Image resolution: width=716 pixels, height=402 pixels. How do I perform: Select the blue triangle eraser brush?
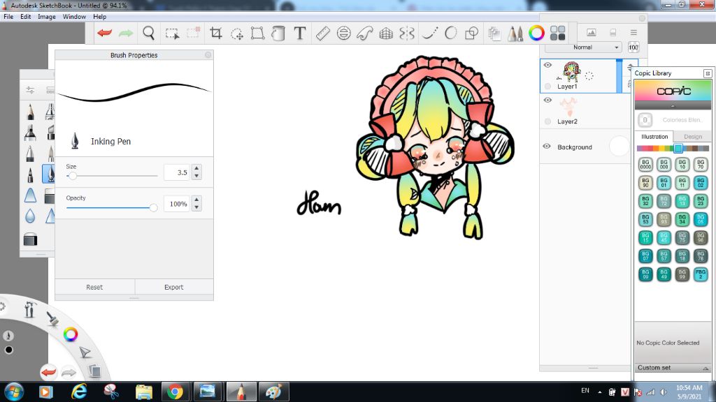(30, 195)
